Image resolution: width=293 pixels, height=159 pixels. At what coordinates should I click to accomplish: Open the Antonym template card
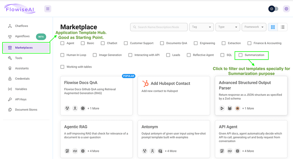(x=174, y=139)
